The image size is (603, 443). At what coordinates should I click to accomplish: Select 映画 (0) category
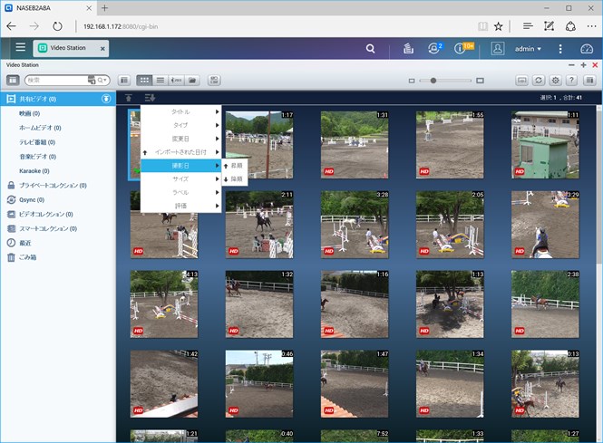(x=30, y=113)
